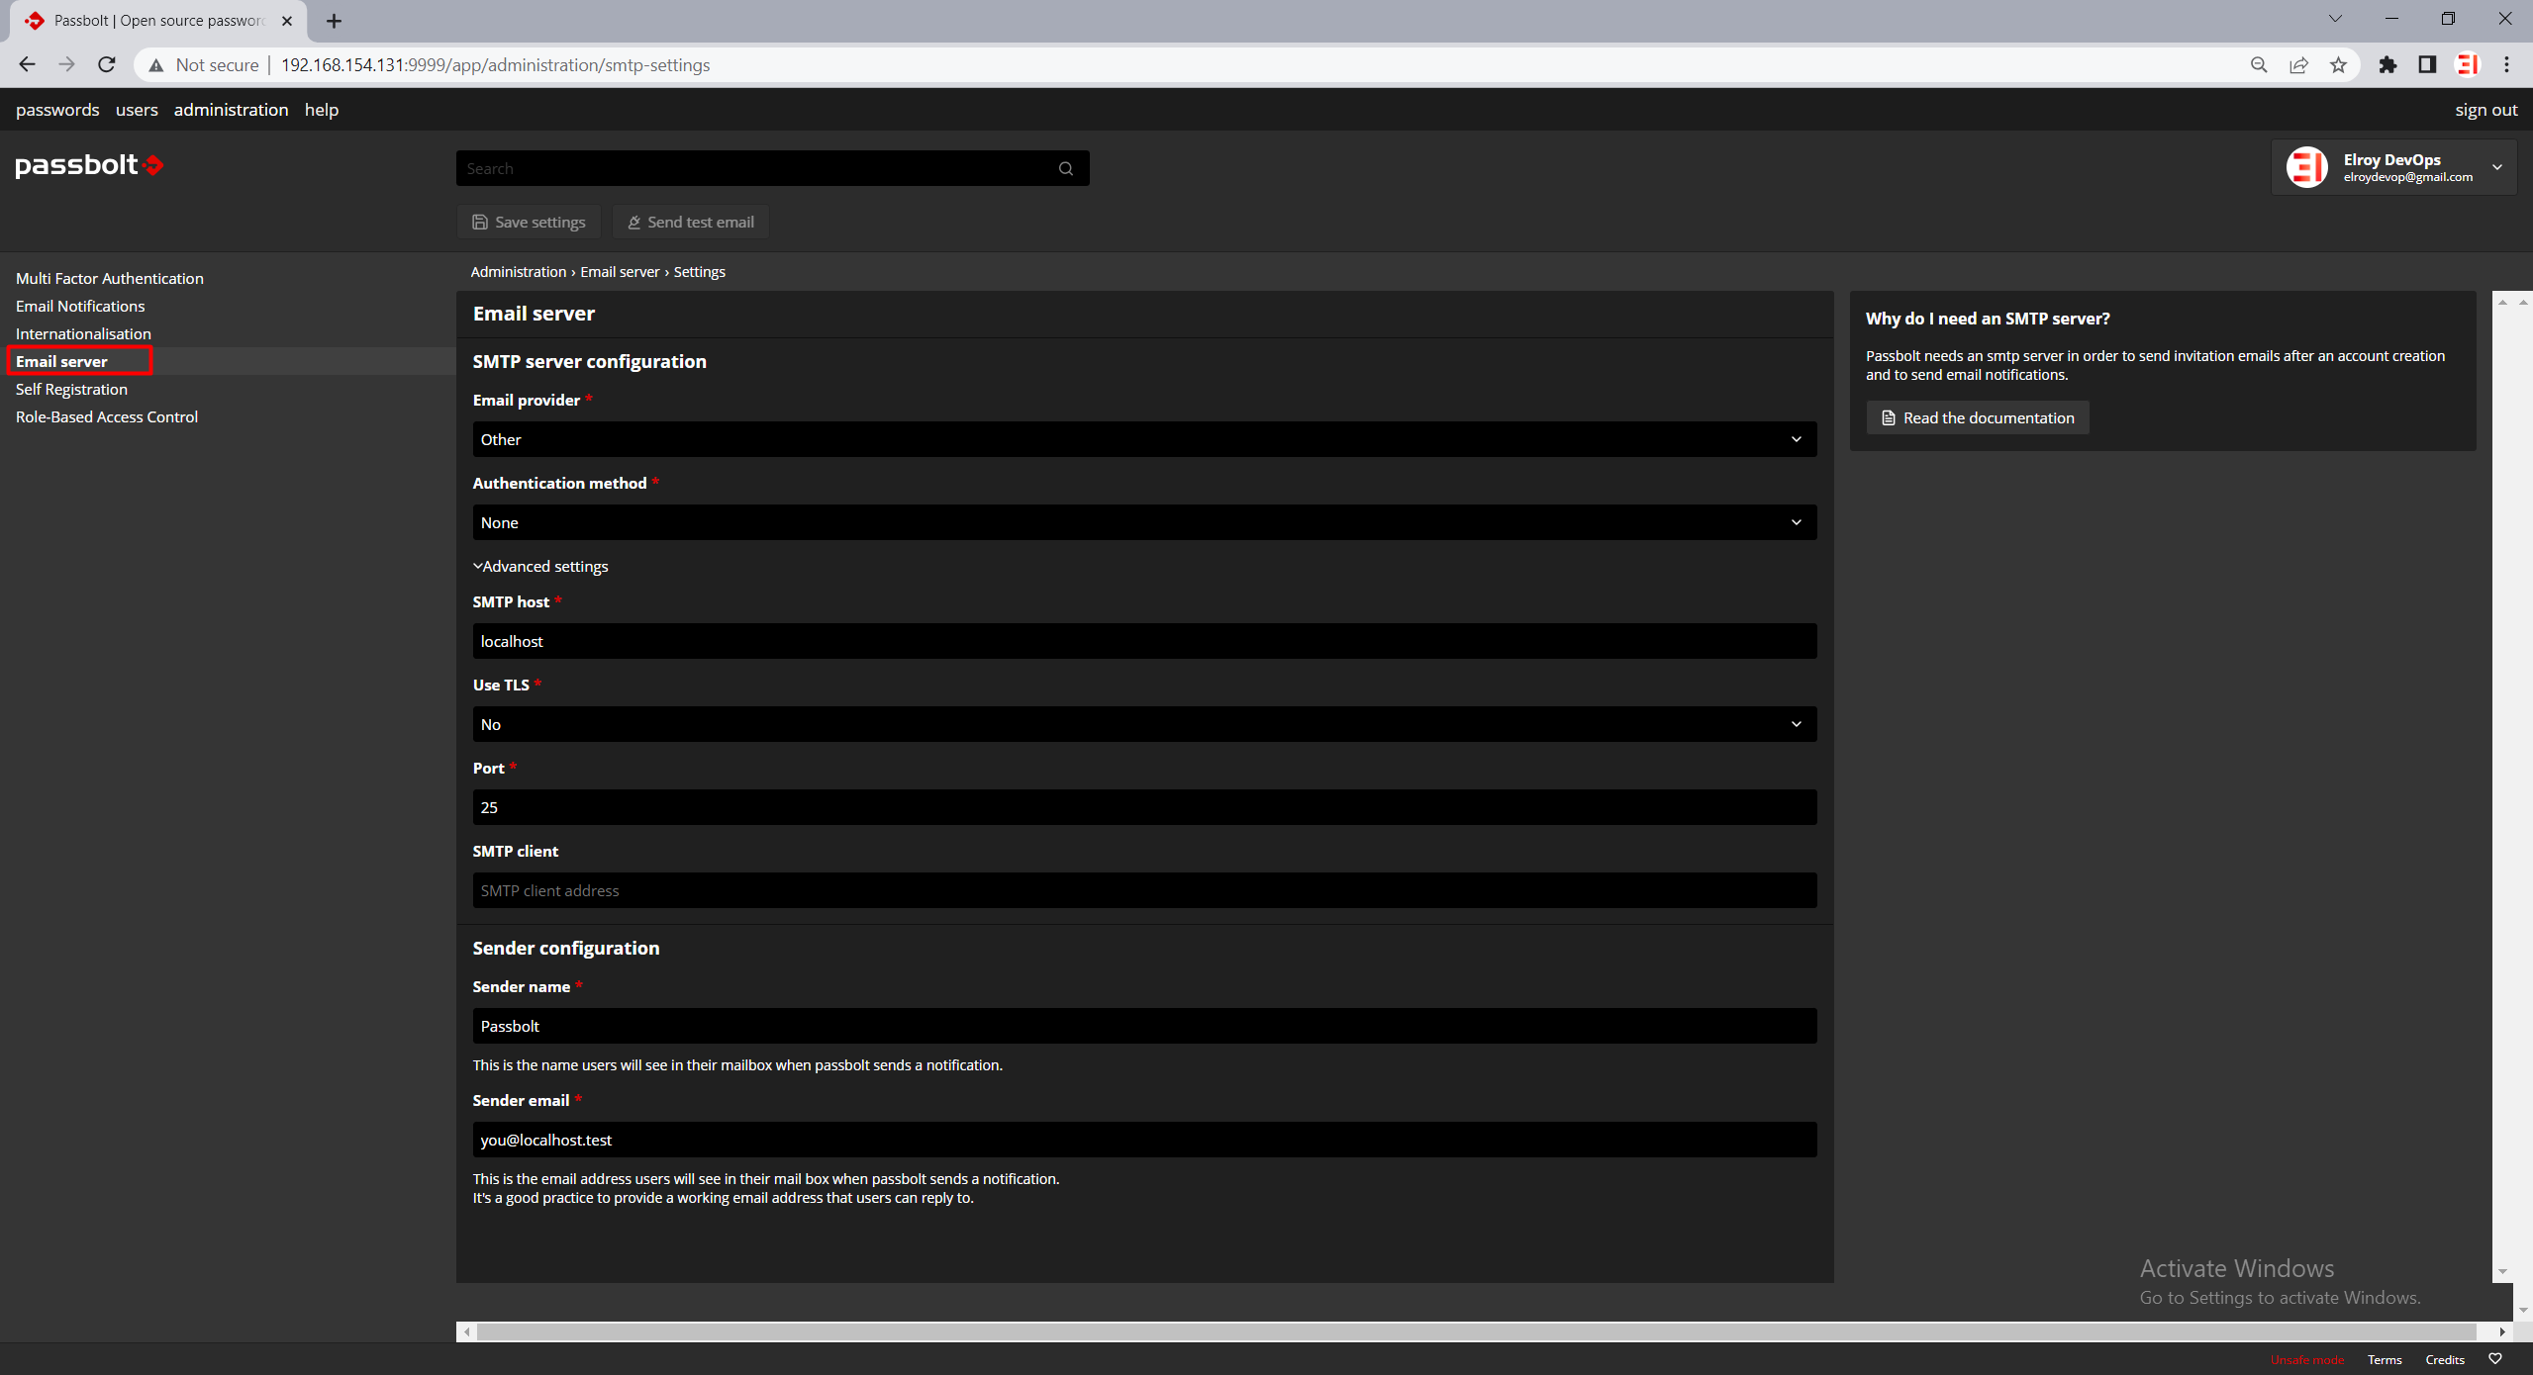Click the Elroy DevOps avatar icon
The height and width of the screenshot is (1375, 2533).
point(2306,167)
